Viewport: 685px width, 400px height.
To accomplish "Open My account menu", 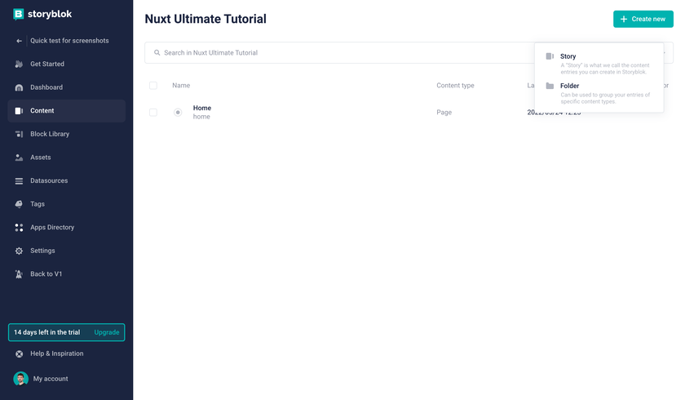I will pos(51,379).
